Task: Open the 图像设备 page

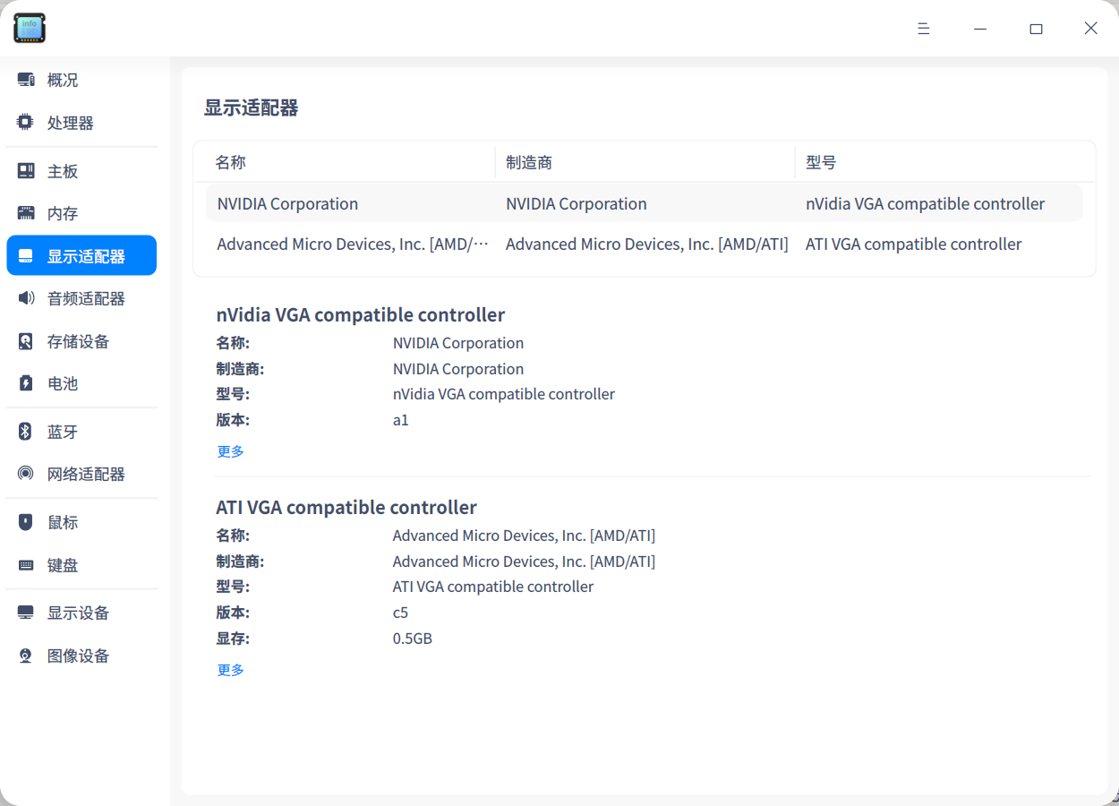Action: tap(79, 656)
